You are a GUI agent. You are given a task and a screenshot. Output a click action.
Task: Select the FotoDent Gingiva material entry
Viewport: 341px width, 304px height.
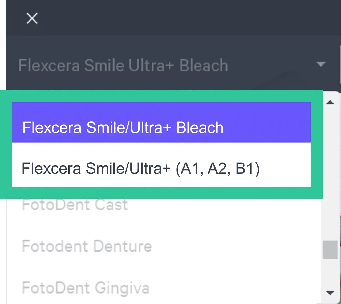86,288
